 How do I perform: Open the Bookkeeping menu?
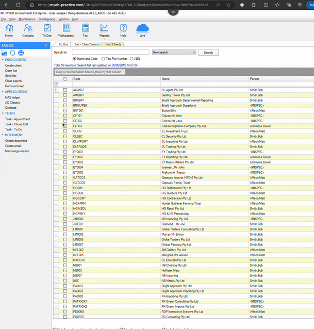click(x=46, y=19)
